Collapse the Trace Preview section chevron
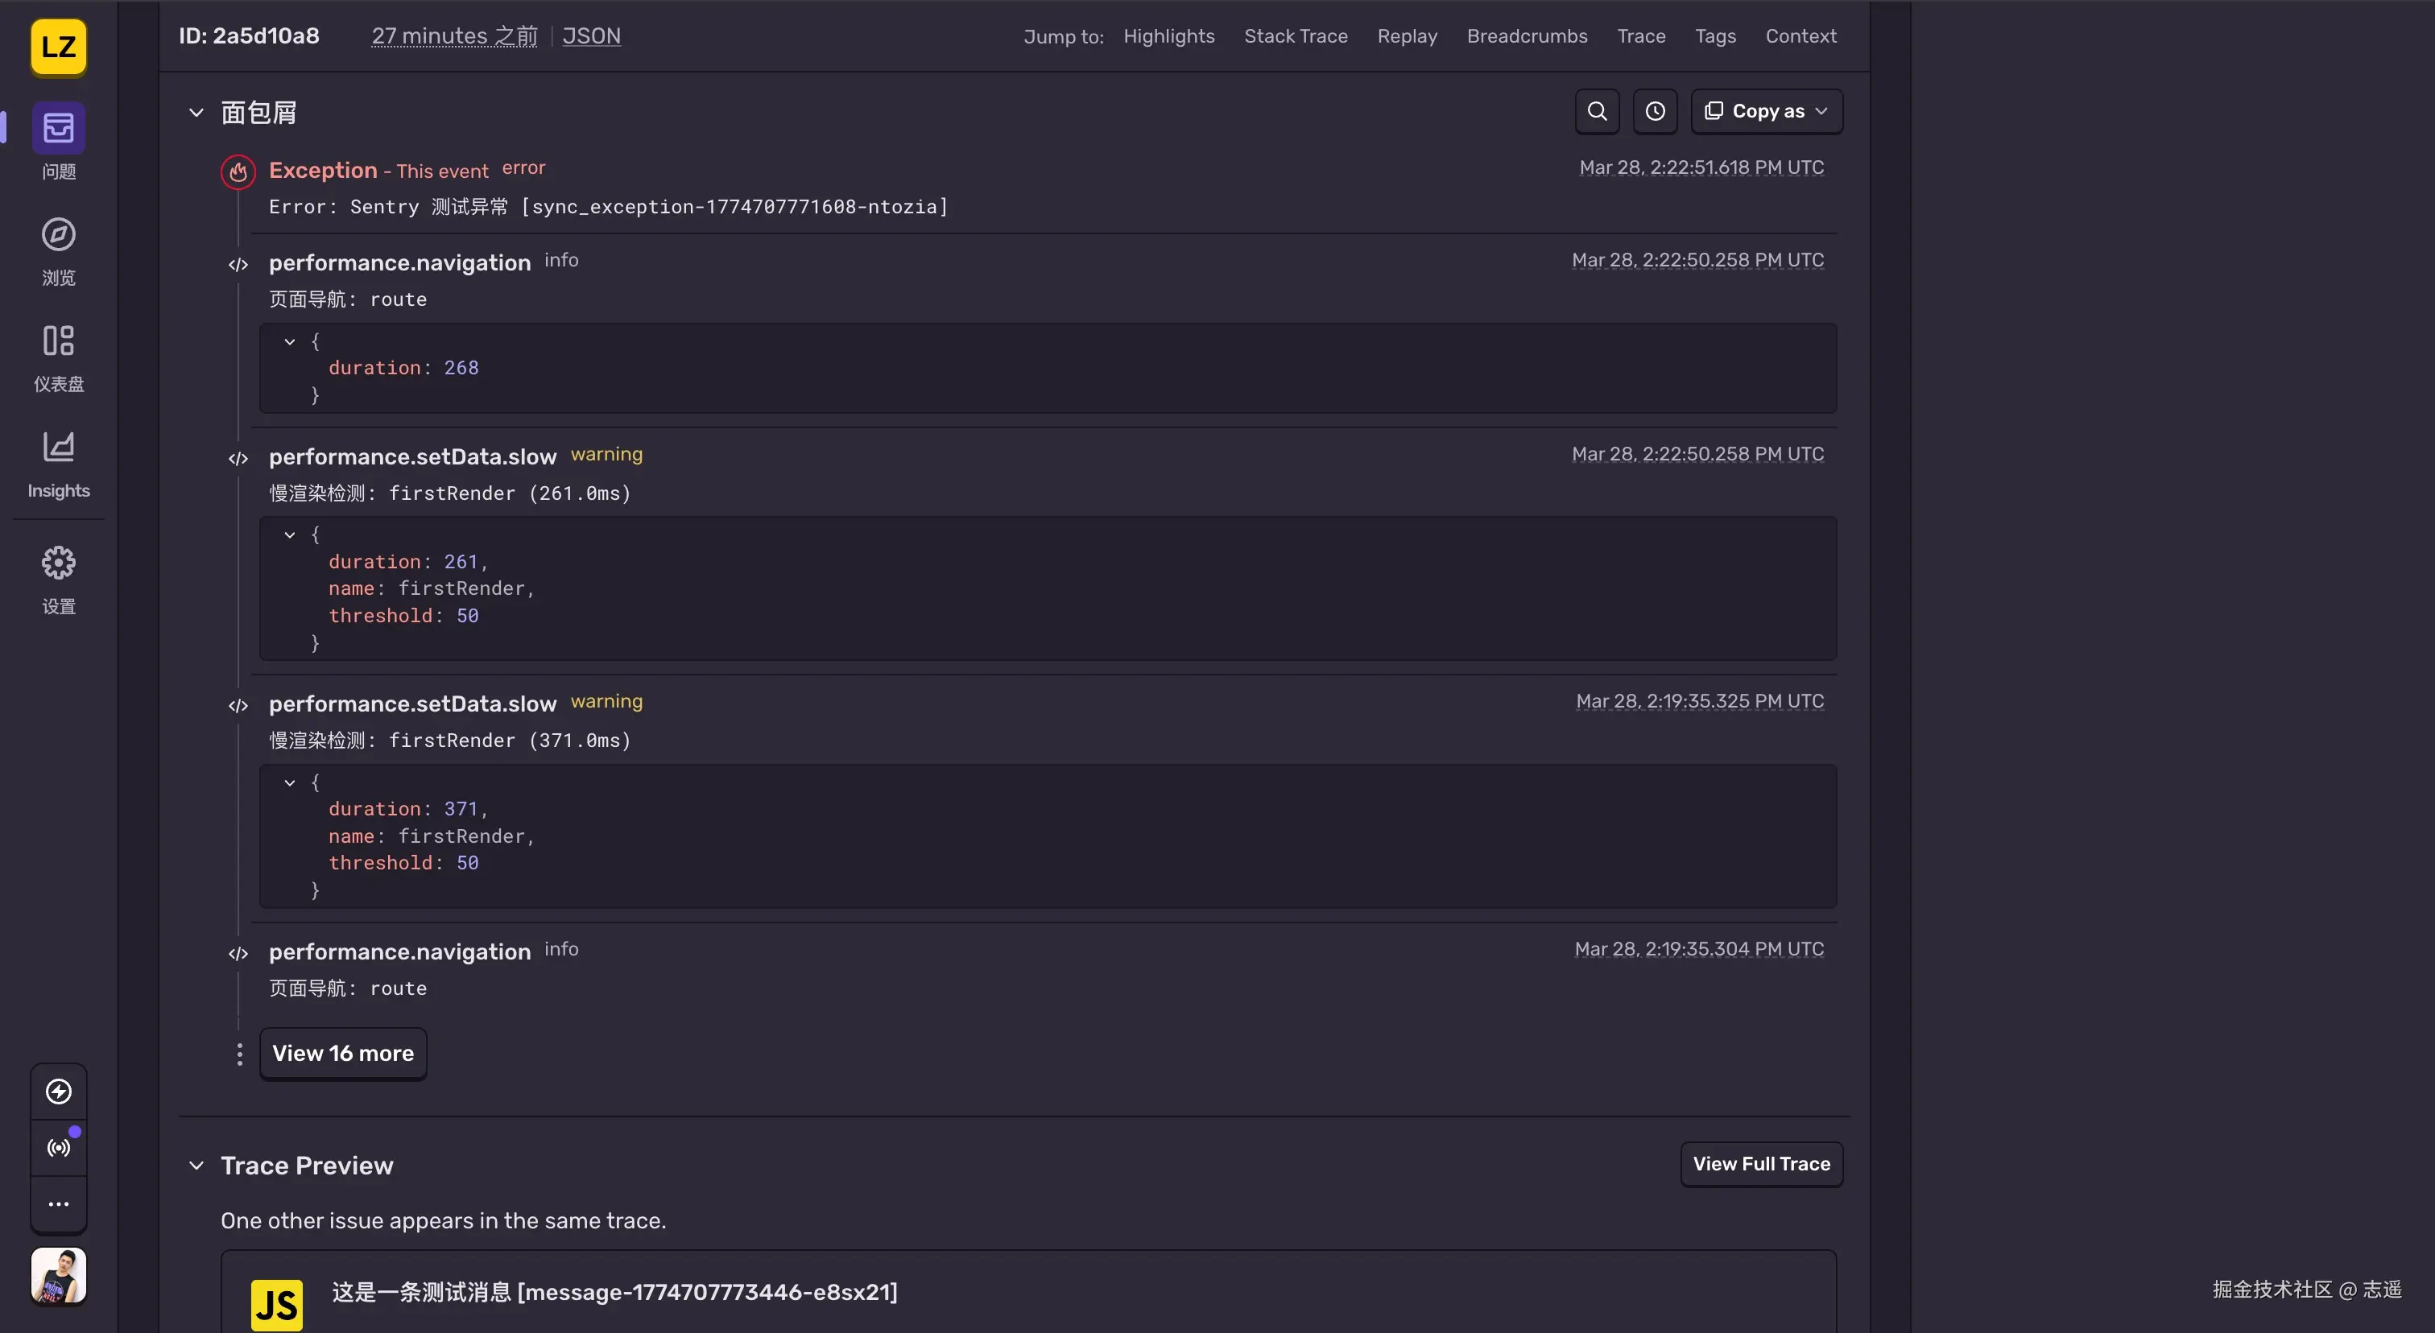 click(196, 1166)
